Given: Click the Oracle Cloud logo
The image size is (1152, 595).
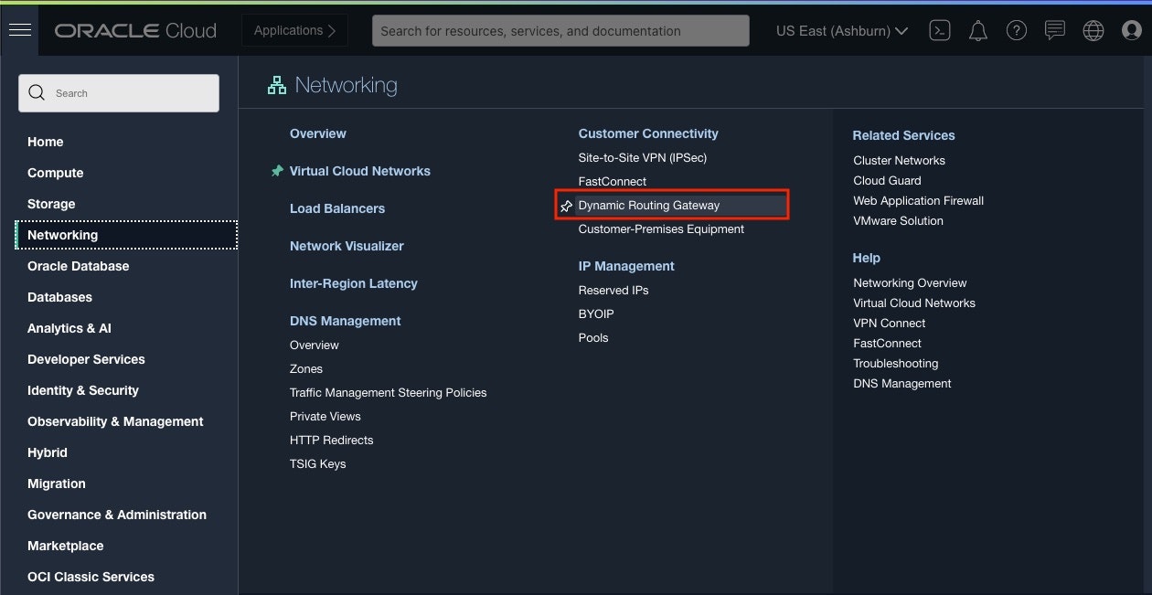Looking at the screenshot, I should pyautogui.click(x=135, y=30).
